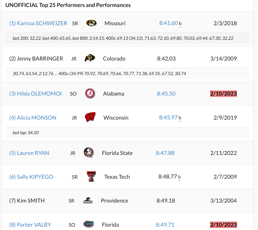Image resolution: width=258 pixels, height=230 pixels.
Task: Click the Florida Gators logo
Action: (89, 224)
